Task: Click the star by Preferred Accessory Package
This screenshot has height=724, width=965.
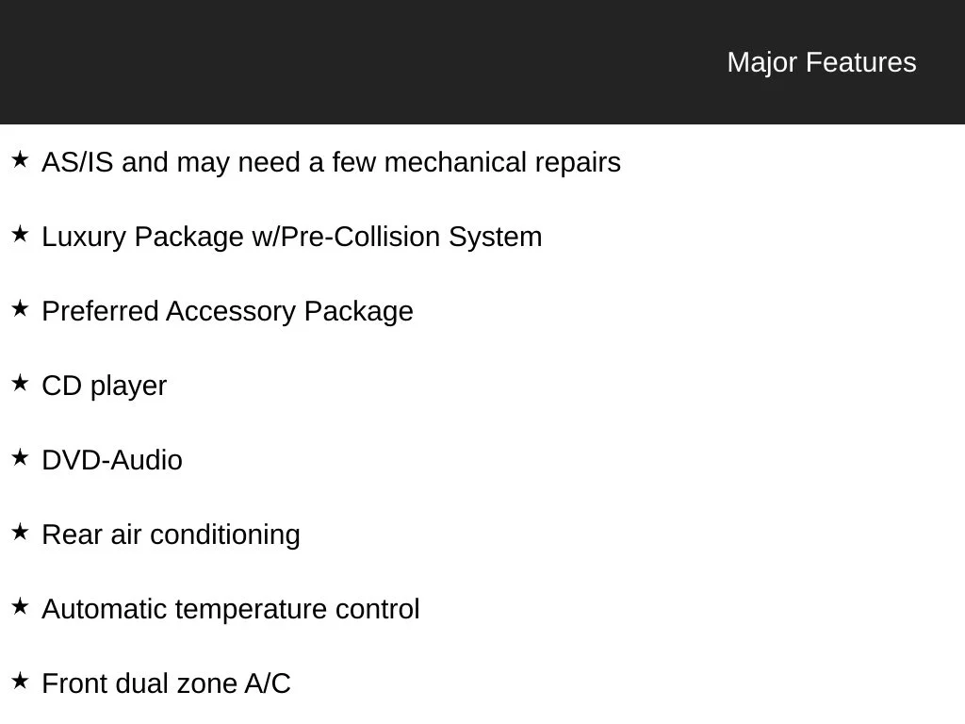Action: (20, 308)
